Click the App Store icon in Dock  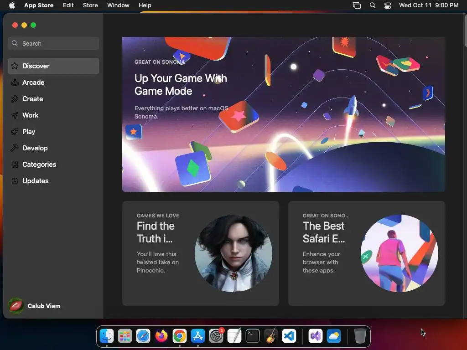point(198,336)
